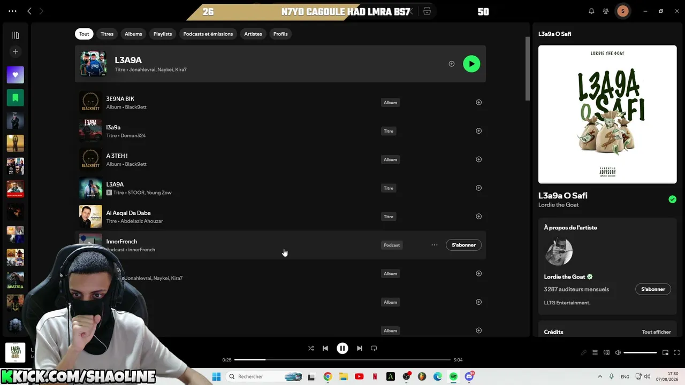This screenshot has height=385, width=685.
Task: Click the taskbar Rechercher search box
Action: coord(265,376)
